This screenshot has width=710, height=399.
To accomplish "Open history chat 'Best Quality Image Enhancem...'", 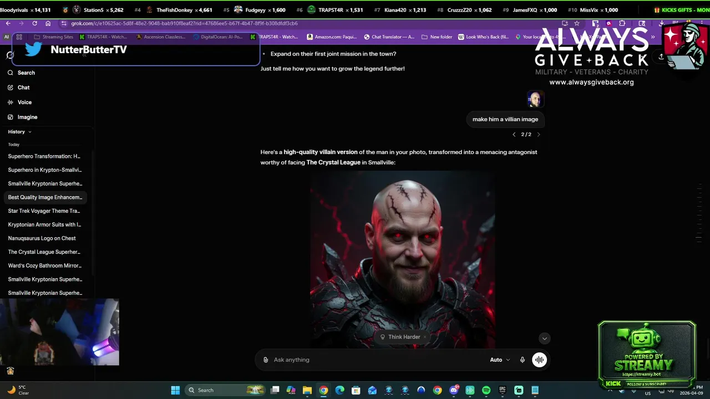I will [x=44, y=197].
